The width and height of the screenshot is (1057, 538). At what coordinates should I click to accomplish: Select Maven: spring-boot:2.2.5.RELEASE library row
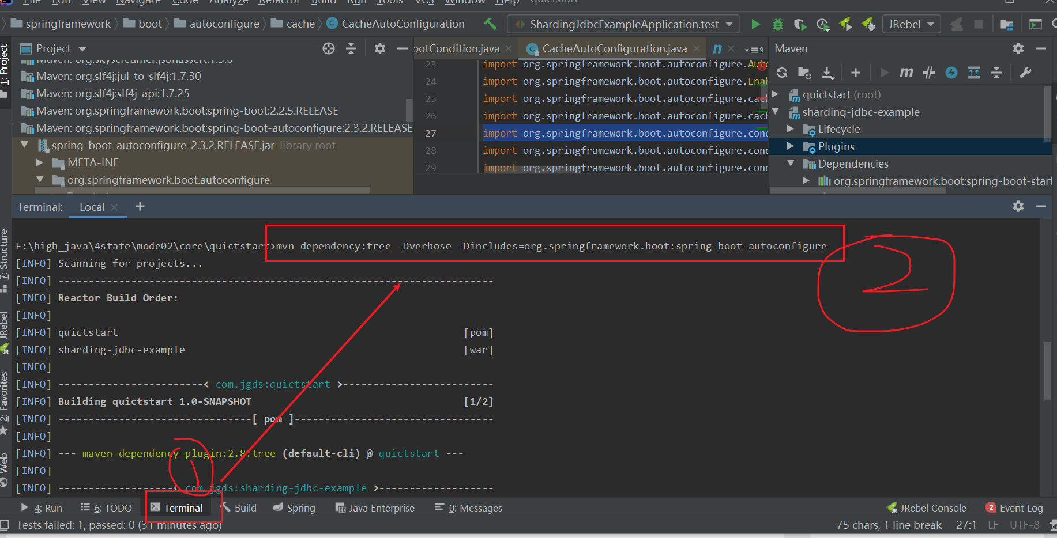pos(179,111)
